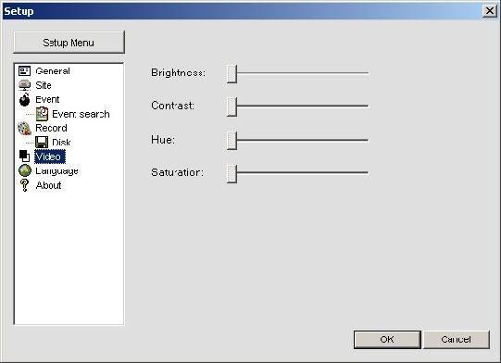This screenshot has height=363, width=501.
Task: Click the About question mark icon
Action: click(x=24, y=185)
